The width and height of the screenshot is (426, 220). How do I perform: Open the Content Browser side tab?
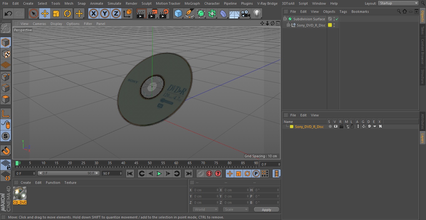(x=423, y=51)
